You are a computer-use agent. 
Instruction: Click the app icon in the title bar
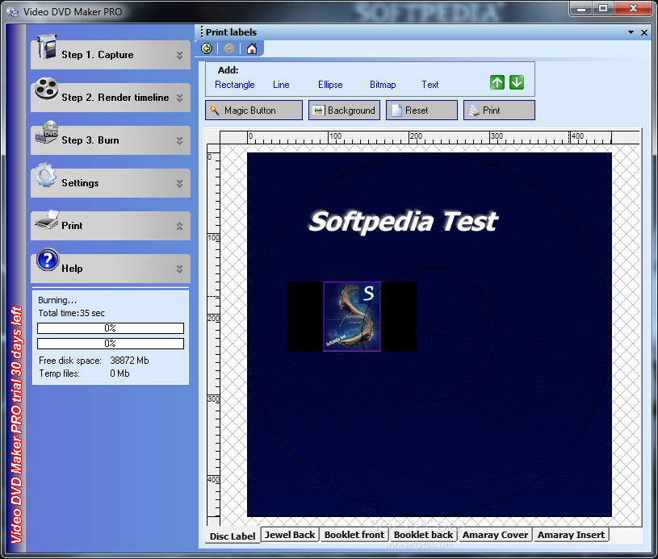pos(13,12)
